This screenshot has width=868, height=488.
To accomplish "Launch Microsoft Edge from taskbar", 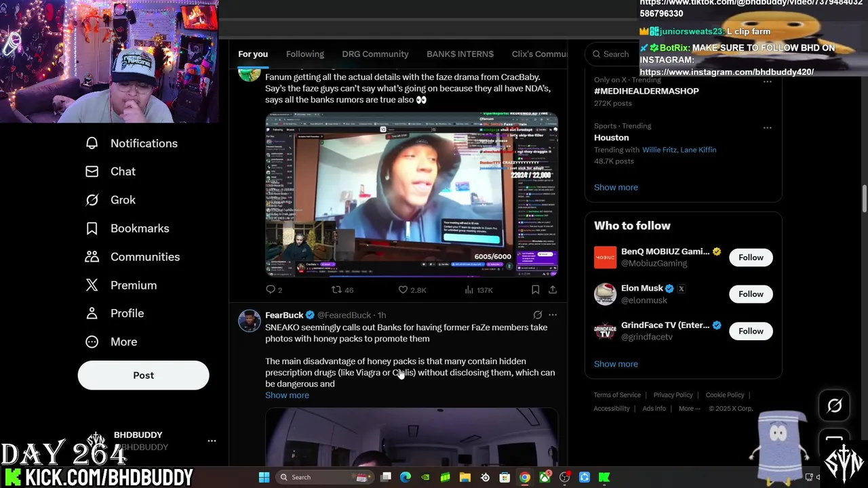I will (x=406, y=477).
